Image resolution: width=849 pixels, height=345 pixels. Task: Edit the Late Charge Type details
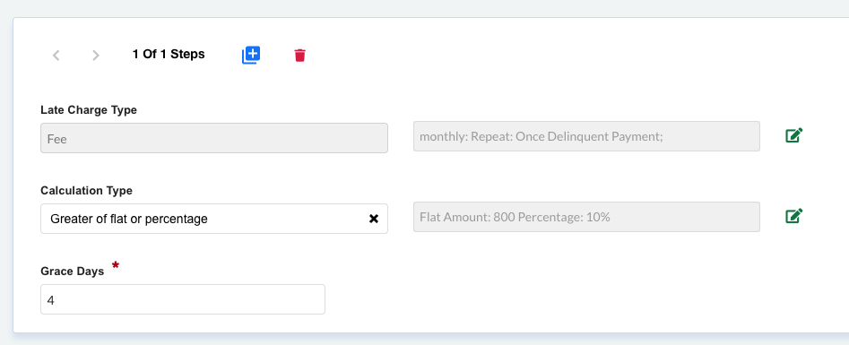793,135
